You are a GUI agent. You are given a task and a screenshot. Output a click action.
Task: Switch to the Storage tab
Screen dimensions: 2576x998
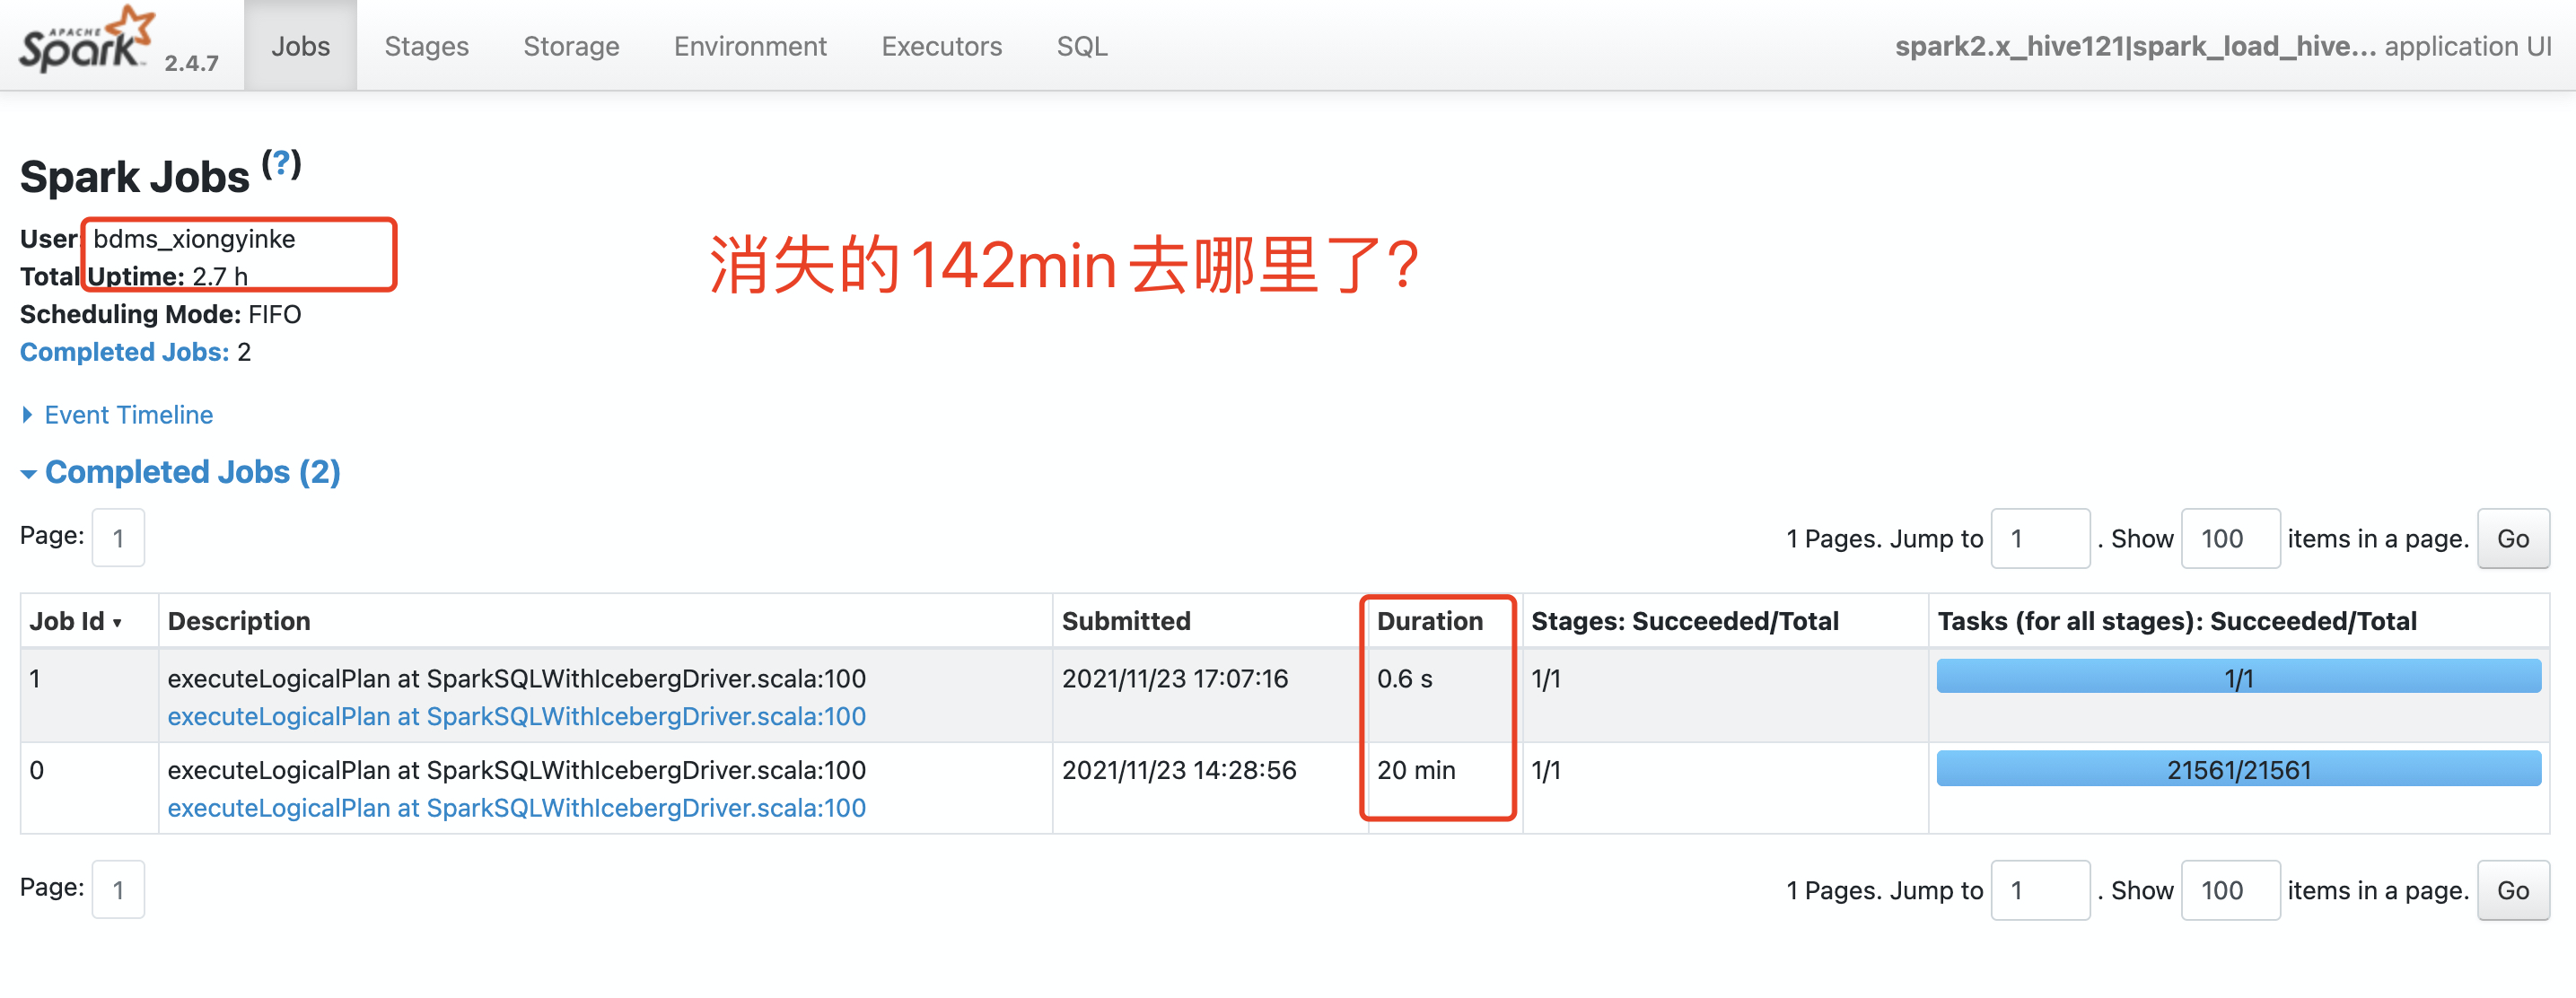pos(571,46)
